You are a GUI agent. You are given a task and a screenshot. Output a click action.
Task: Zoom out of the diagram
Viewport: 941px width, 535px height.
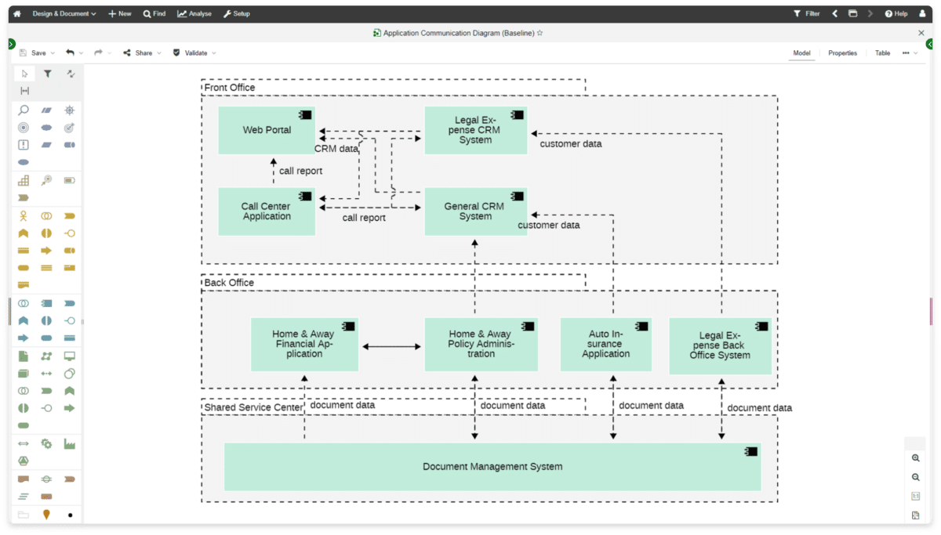[916, 477]
